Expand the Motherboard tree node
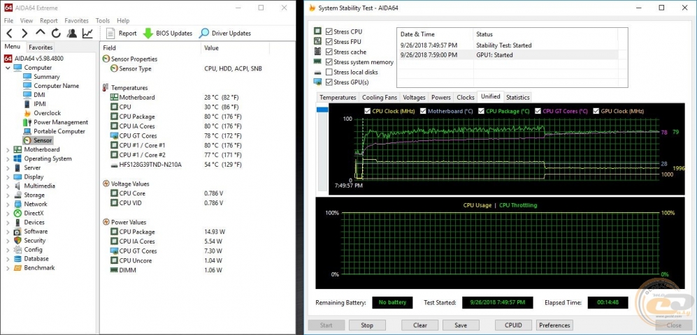Image resolution: width=697 pixels, height=335 pixels. click(8, 149)
